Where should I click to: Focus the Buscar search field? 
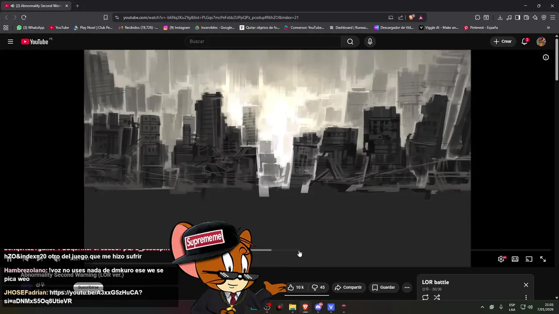point(264,41)
